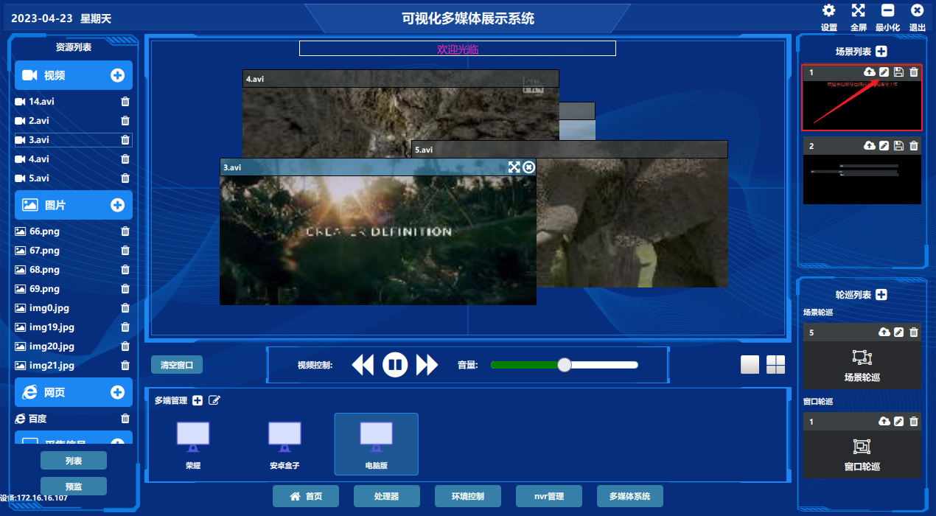Click the 5.avi window title bar

[x=569, y=149]
